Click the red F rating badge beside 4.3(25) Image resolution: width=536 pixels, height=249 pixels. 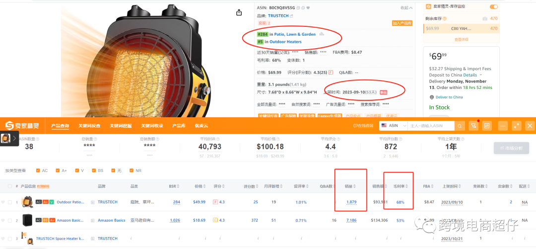331,72
